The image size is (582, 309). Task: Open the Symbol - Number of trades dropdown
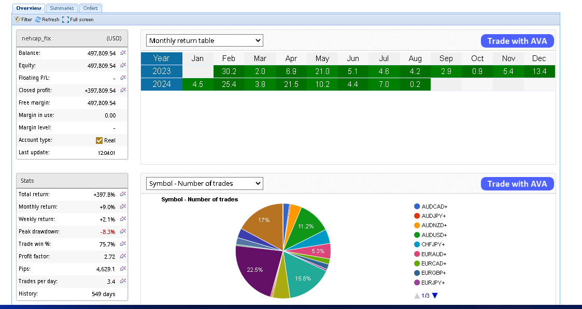point(205,183)
